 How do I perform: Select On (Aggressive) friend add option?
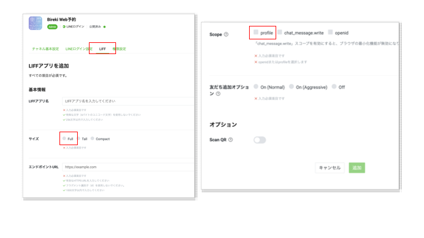click(291, 86)
